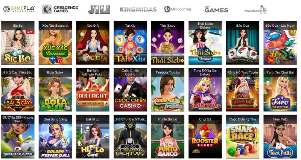Select Bullfight Ultimate Poker game
This screenshot has height=160, width=301.
[93, 90]
